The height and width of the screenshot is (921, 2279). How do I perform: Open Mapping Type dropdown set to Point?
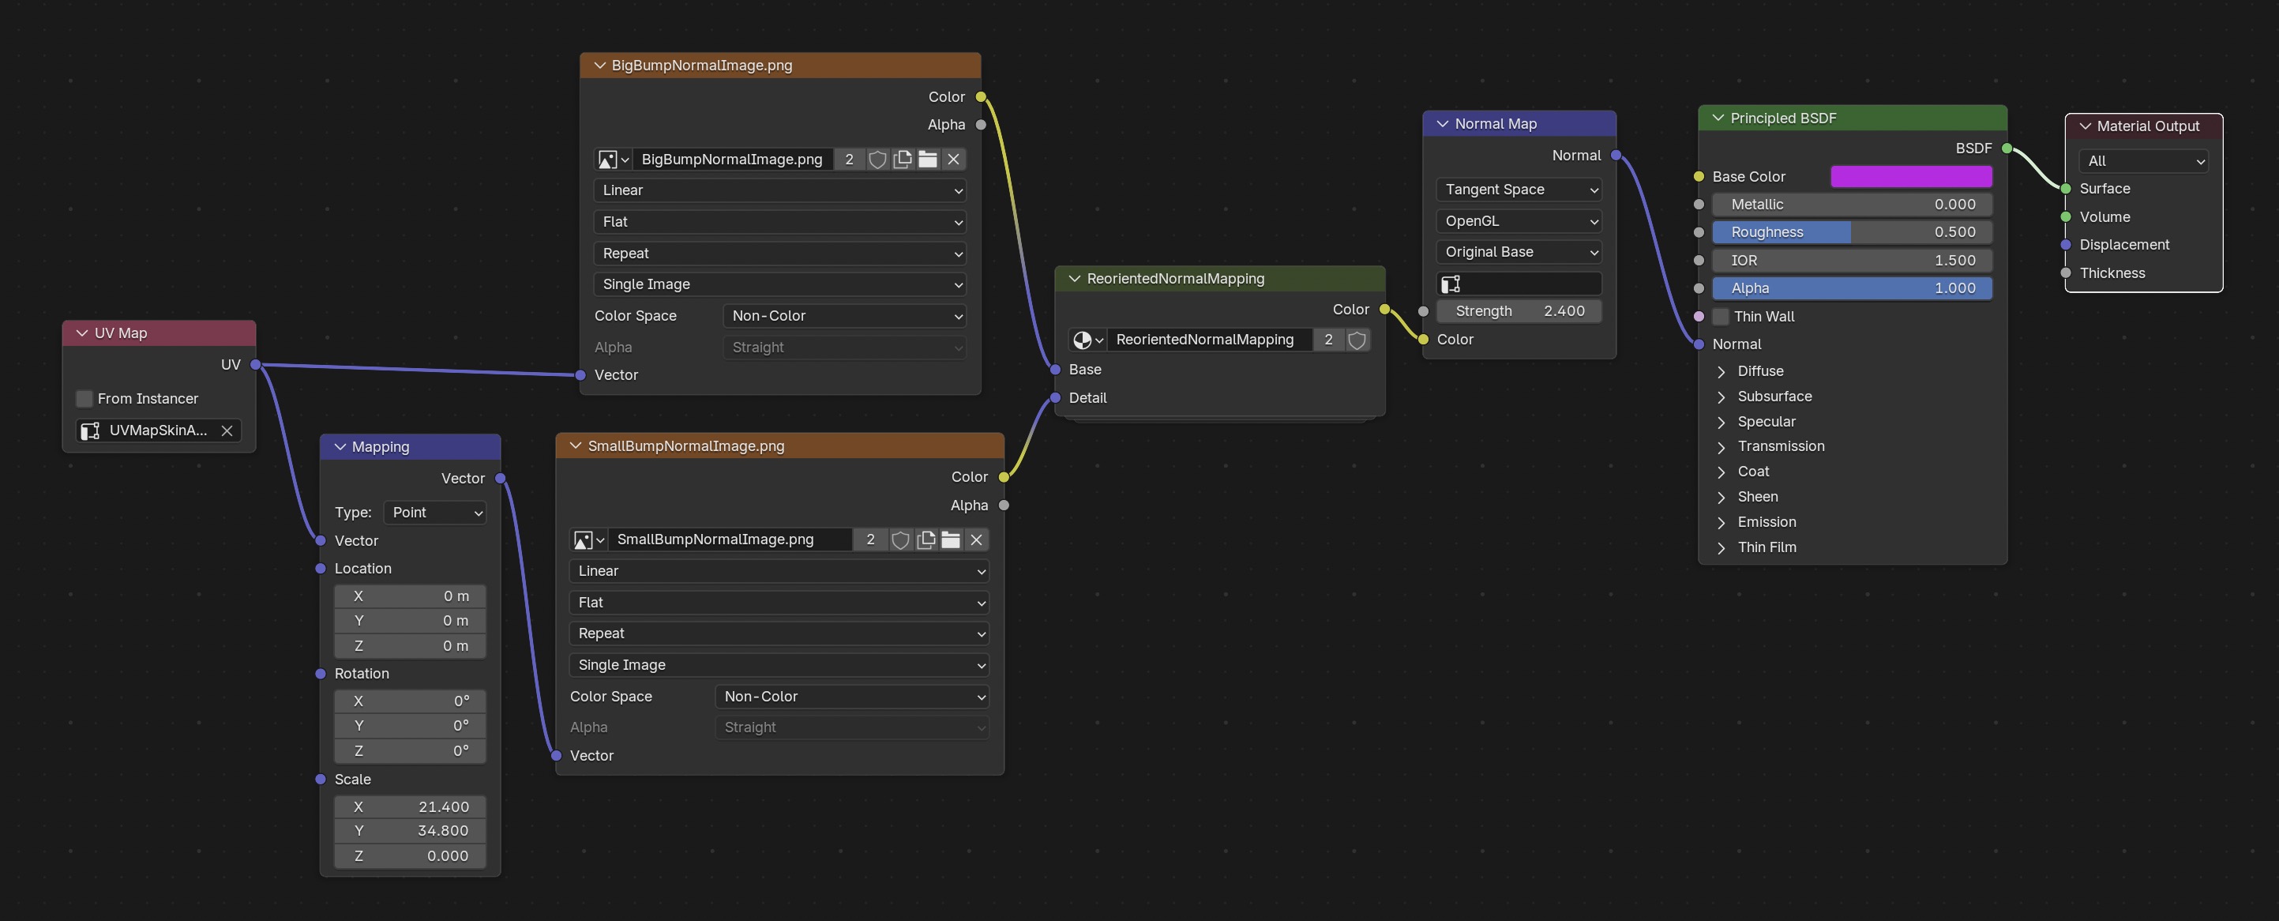[434, 513]
